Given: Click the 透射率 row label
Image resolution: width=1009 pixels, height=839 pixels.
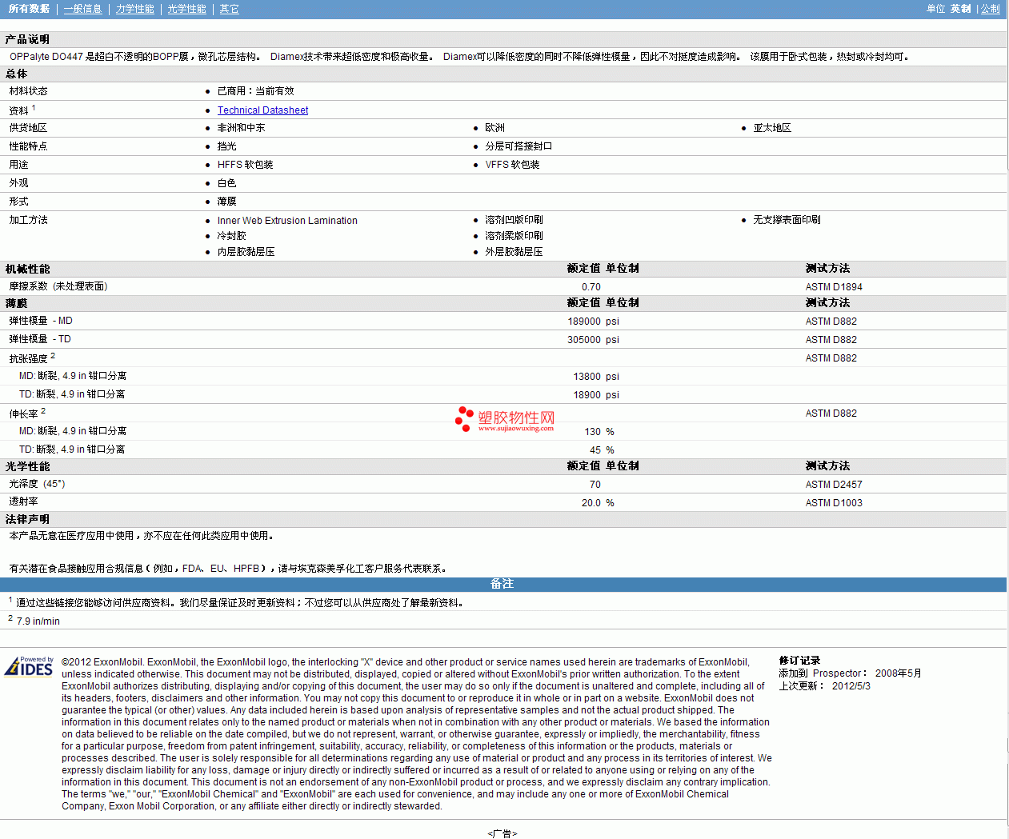Looking at the screenshot, I should click(x=23, y=501).
